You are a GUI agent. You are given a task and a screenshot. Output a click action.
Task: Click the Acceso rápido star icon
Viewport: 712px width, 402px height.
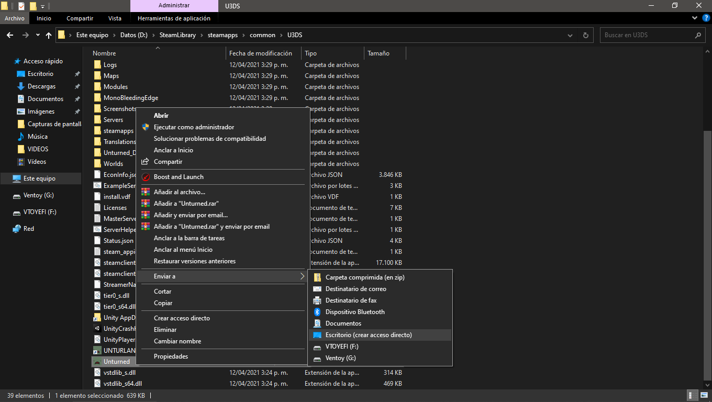click(17, 61)
